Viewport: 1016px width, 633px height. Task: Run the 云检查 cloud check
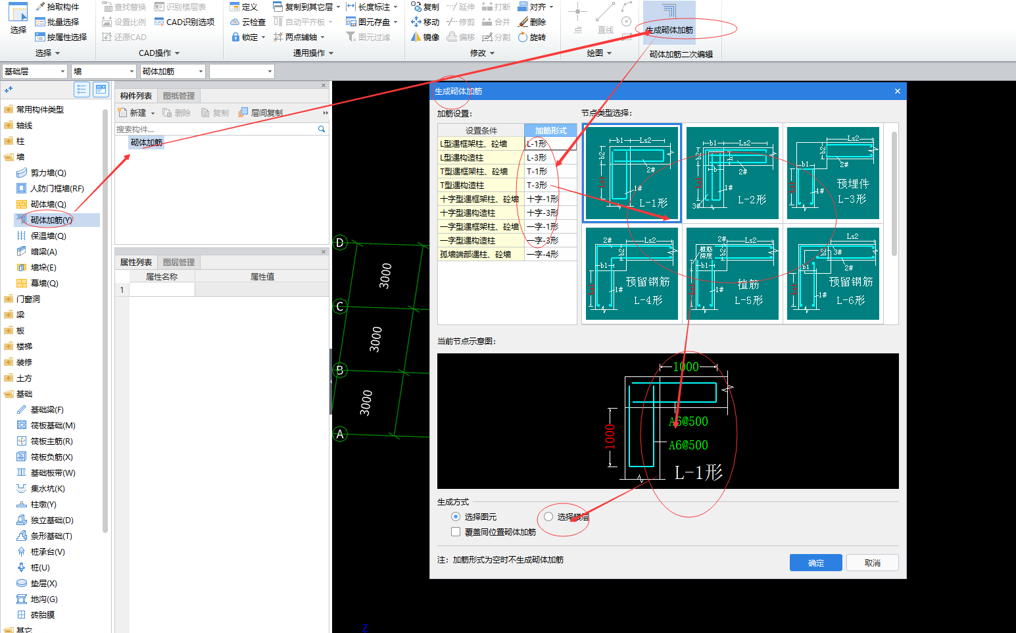(248, 22)
